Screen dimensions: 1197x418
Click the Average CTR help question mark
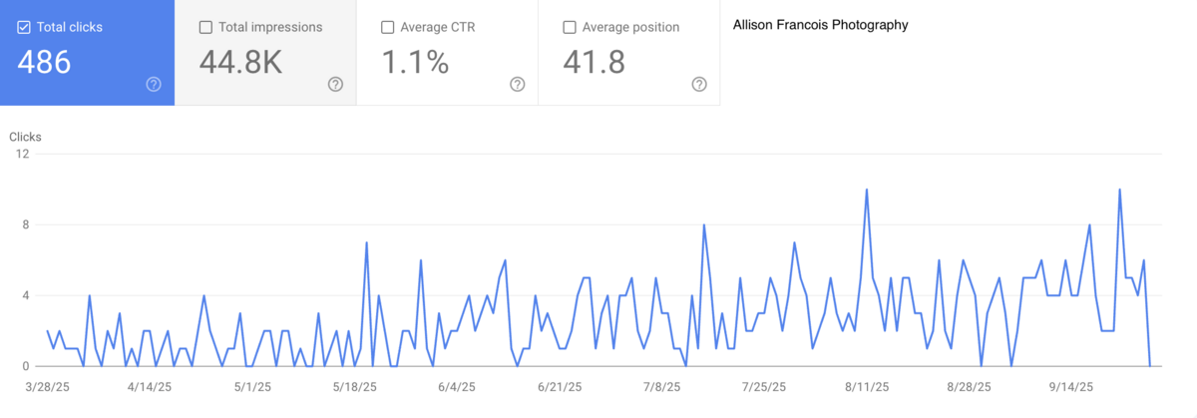518,85
